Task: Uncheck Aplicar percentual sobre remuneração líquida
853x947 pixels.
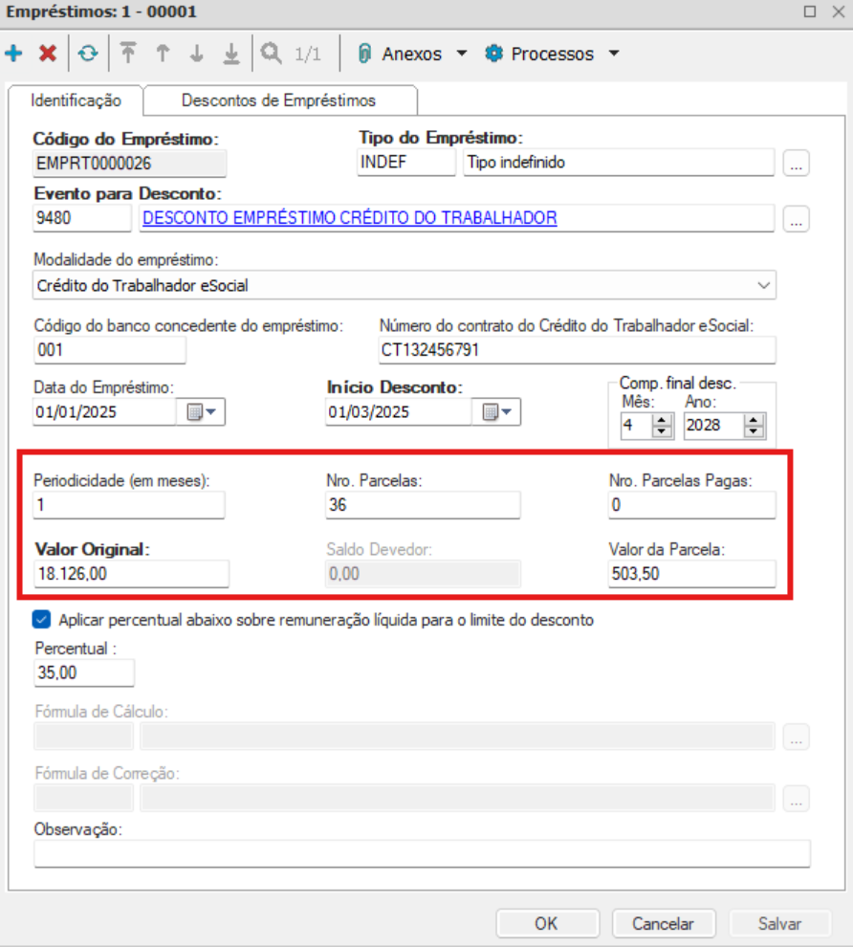Action: tap(42, 620)
